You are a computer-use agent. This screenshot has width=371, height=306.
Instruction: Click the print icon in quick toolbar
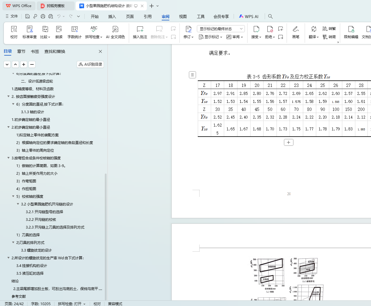click(x=43, y=16)
